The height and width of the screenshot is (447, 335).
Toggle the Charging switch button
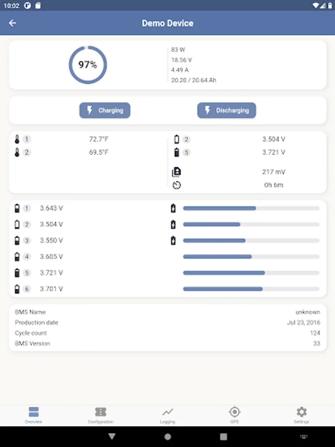click(x=105, y=110)
